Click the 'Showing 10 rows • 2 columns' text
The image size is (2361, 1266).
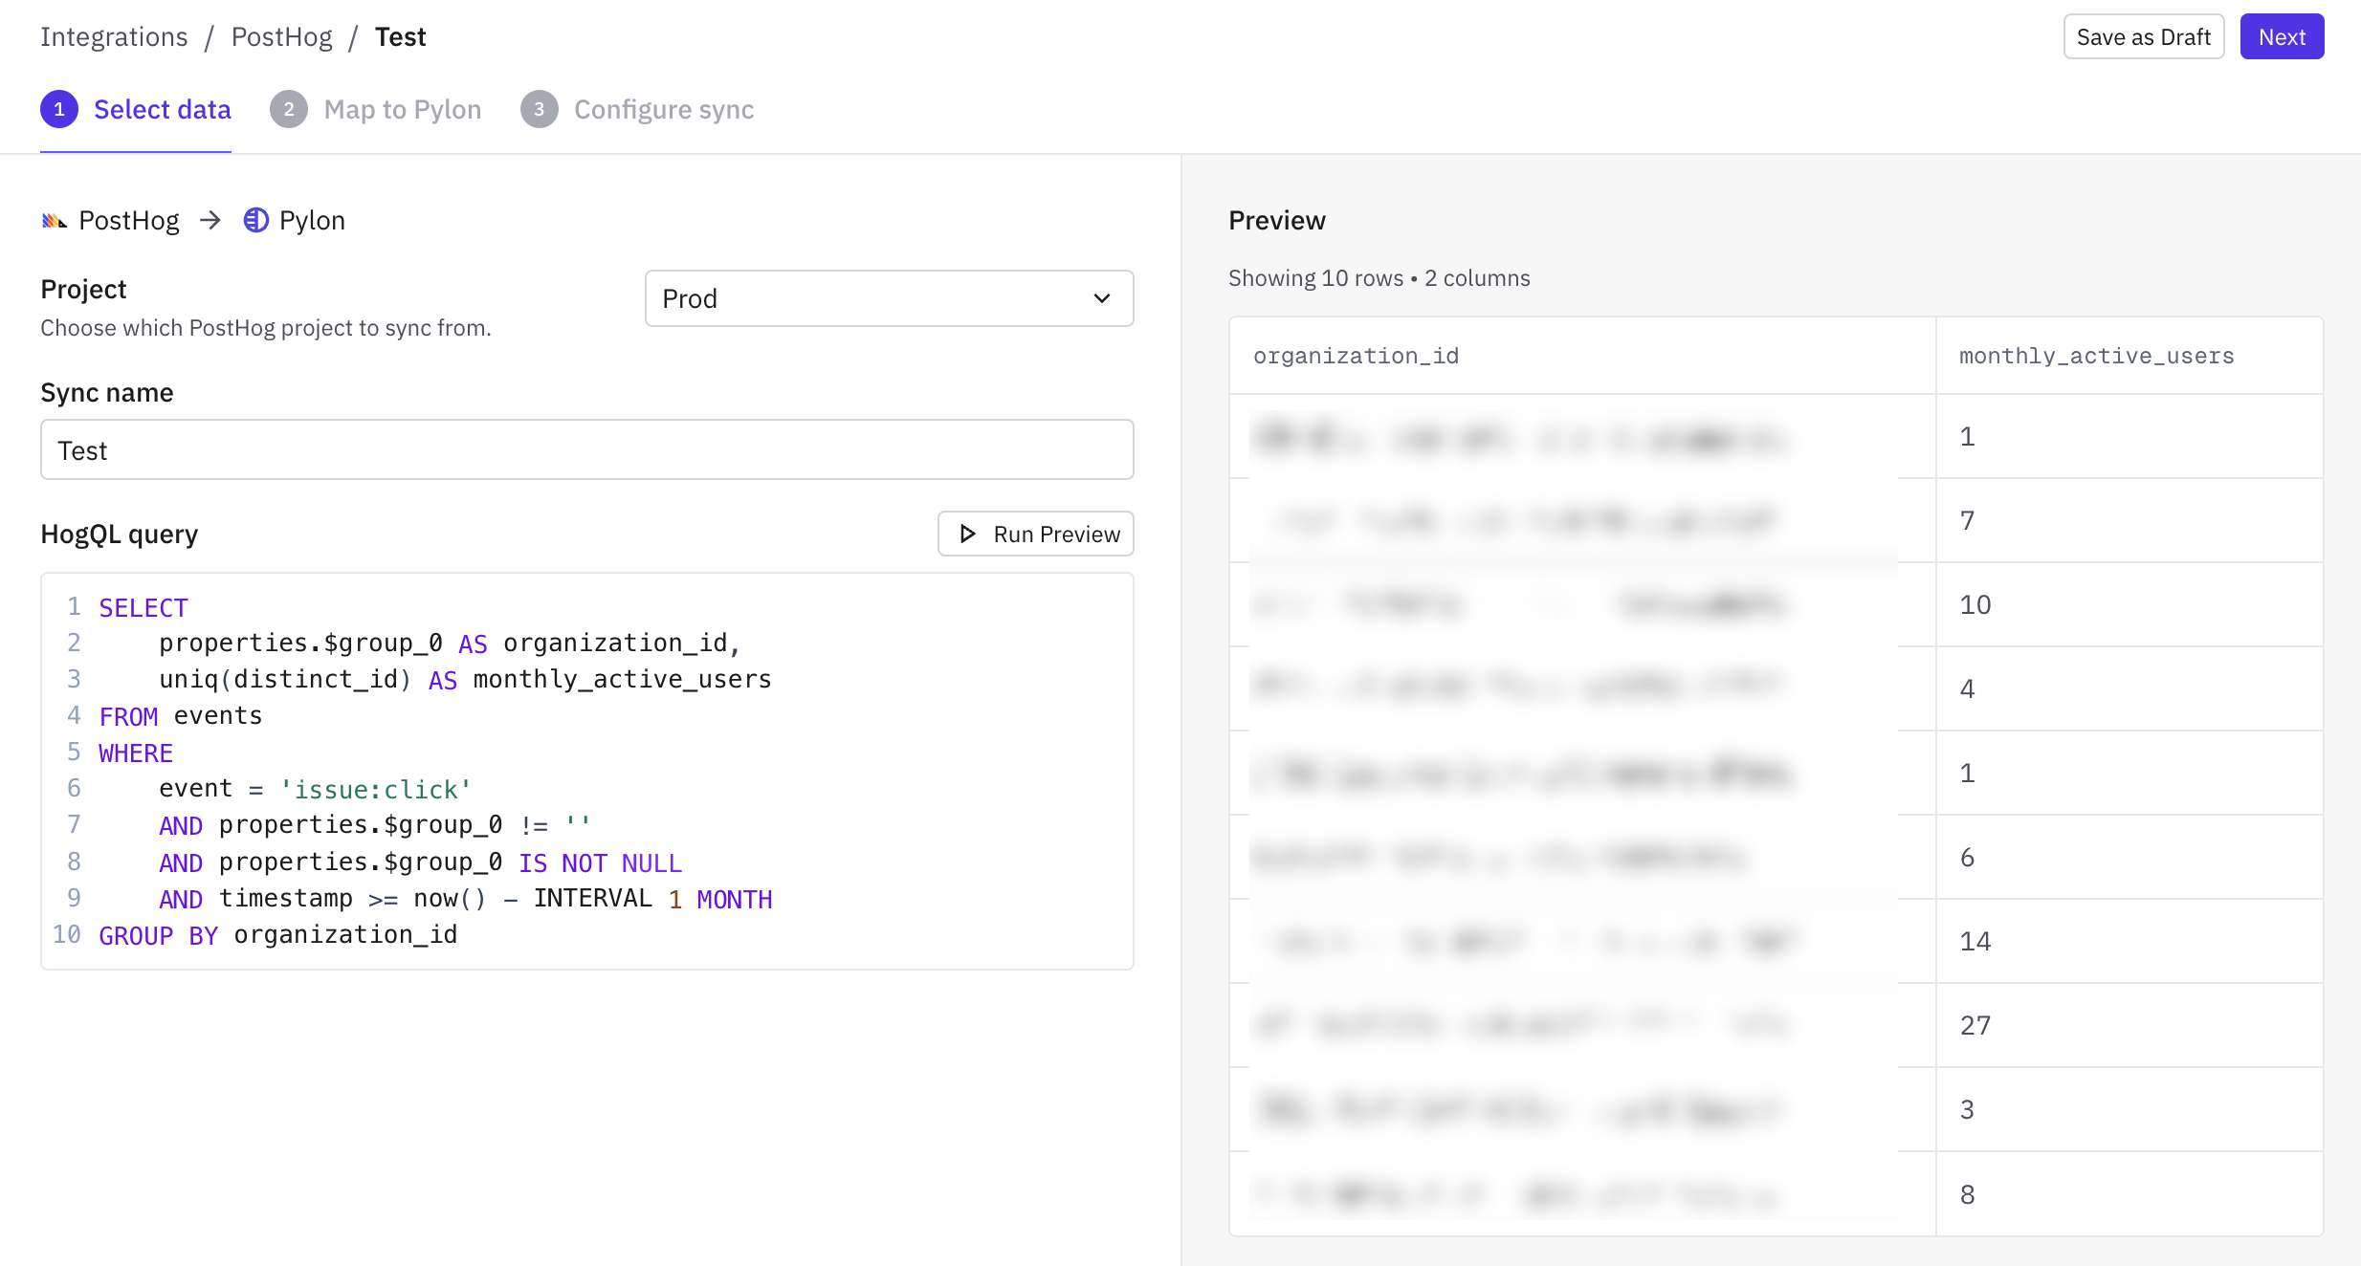(x=1379, y=278)
